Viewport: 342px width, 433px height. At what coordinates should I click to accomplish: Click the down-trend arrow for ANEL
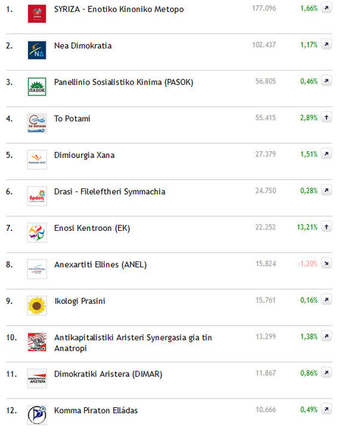(327, 263)
